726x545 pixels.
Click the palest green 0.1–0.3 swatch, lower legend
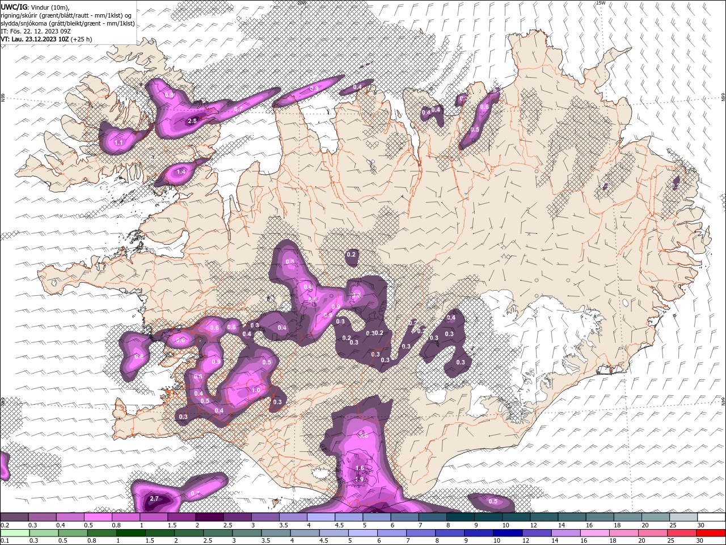[x=15, y=533]
